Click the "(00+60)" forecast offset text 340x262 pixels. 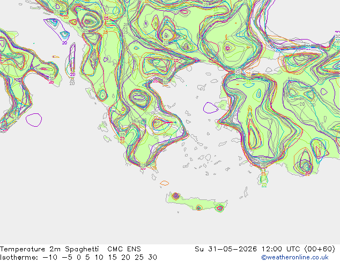(x=320, y=249)
